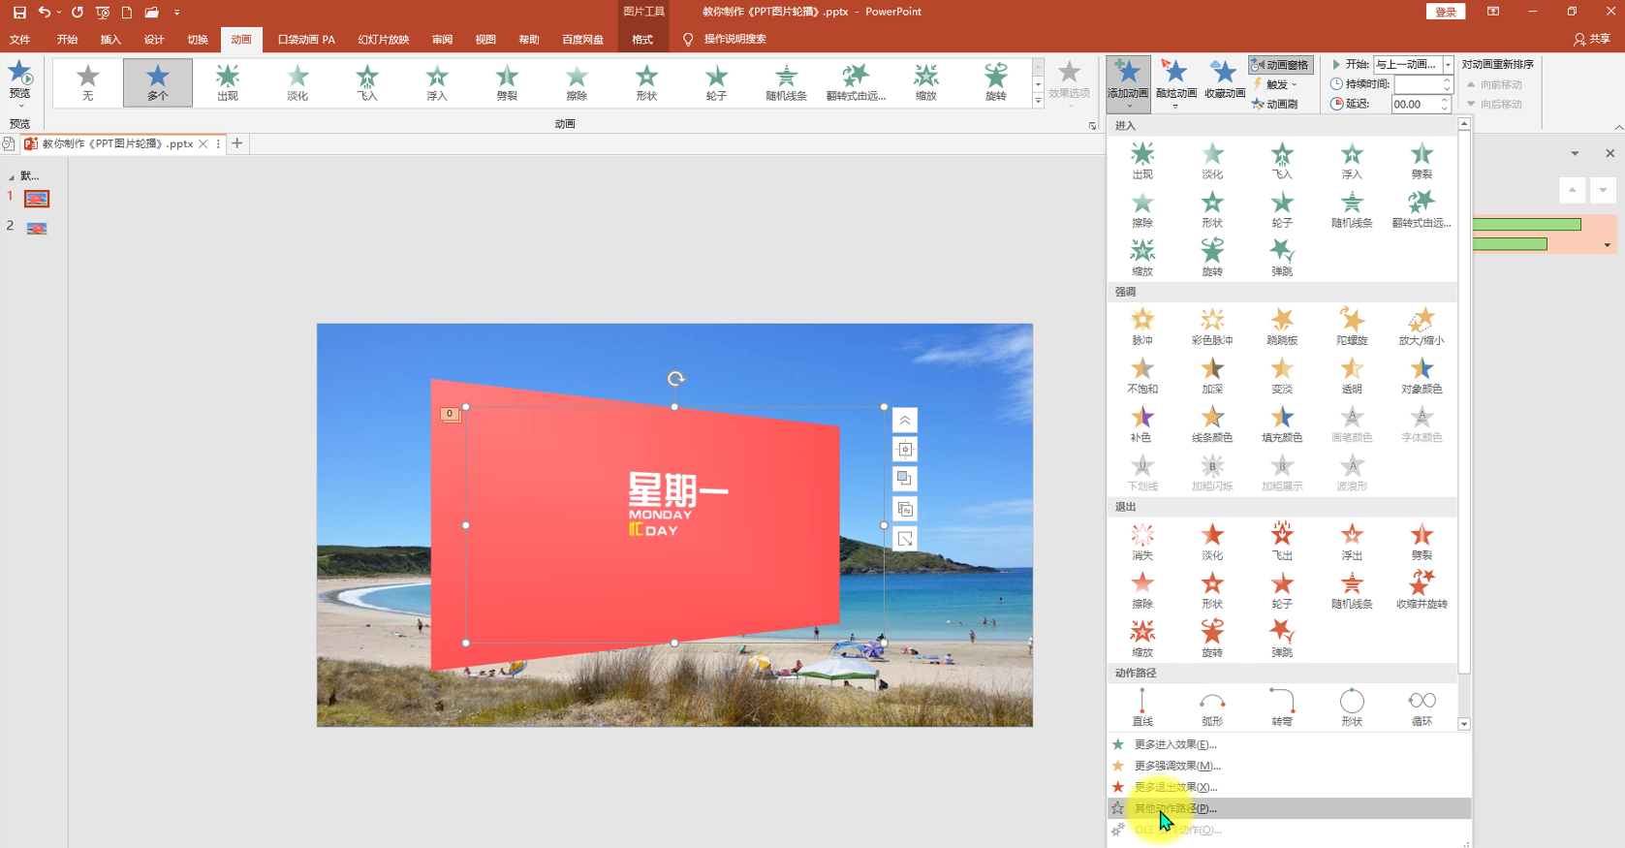Screen dimensions: 1625x848
Task: Add a new document tab with plus
Action: click(x=237, y=143)
